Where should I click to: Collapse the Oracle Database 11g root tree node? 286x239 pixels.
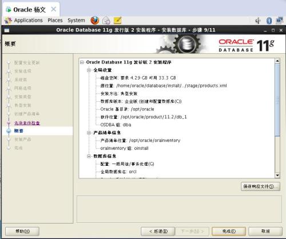[x=82, y=62]
